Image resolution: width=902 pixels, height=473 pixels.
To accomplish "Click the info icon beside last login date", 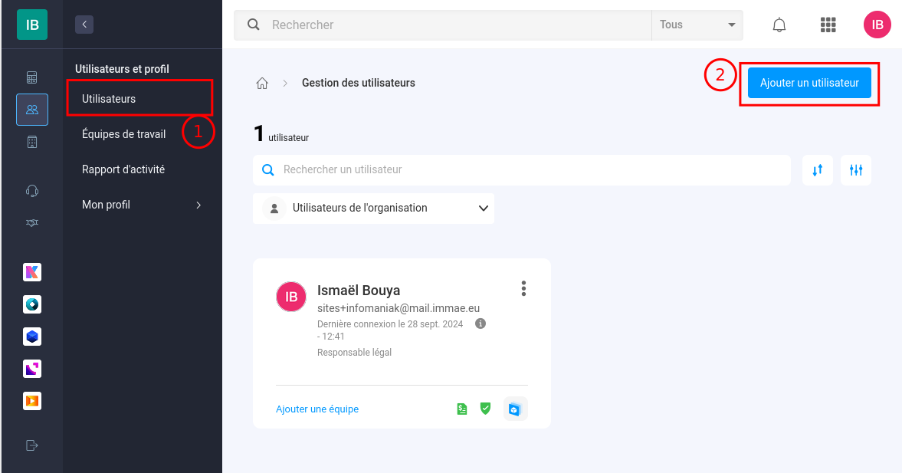I will click(481, 324).
